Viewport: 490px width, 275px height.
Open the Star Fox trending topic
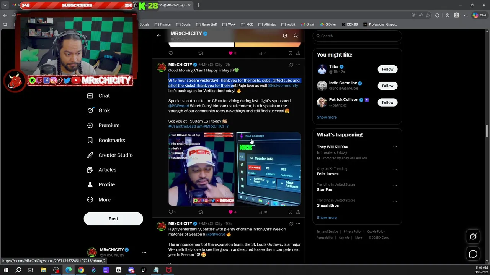324,190
